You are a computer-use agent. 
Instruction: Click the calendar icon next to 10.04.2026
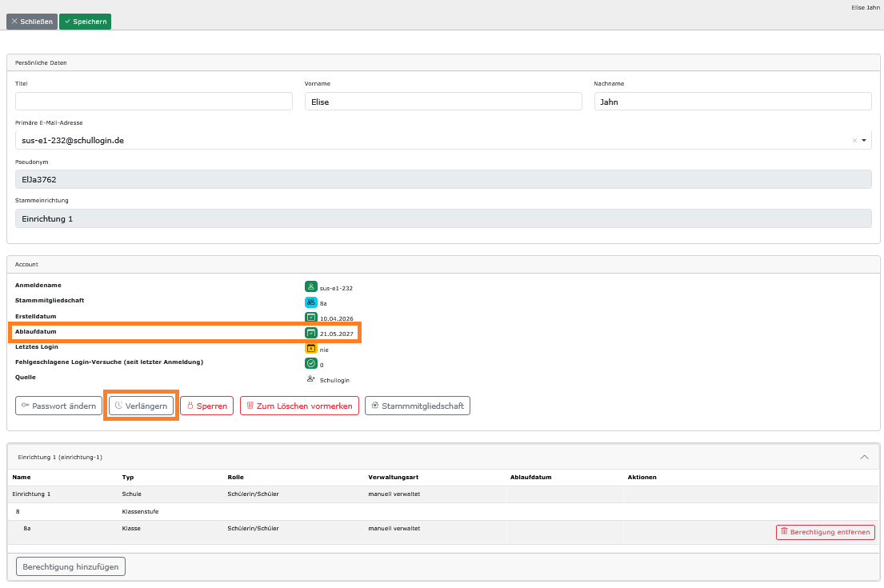(310, 318)
